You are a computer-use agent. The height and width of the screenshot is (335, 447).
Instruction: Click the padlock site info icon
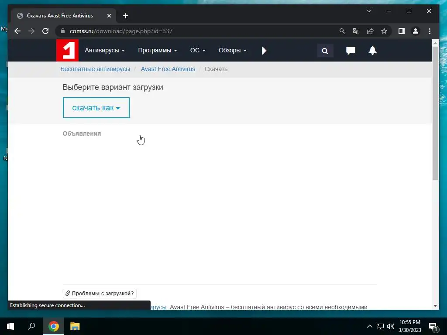click(x=63, y=31)
